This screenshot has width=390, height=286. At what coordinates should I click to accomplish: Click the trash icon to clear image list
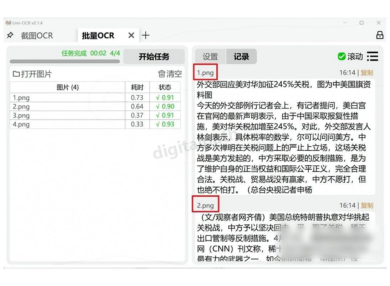pos(161,74)
